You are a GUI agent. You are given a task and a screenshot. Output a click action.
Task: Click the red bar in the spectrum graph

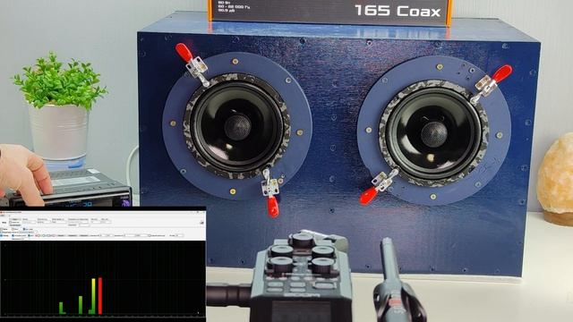pyautogui.click(x=100, y=296)
